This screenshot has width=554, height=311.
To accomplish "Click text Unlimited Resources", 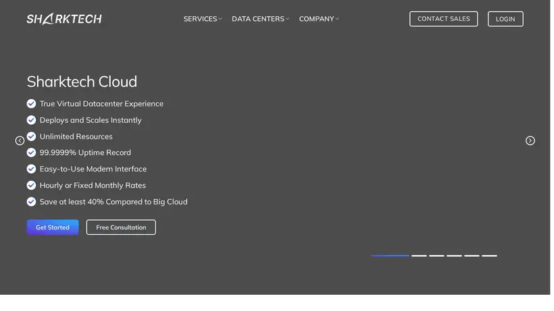I will (76, 136).
